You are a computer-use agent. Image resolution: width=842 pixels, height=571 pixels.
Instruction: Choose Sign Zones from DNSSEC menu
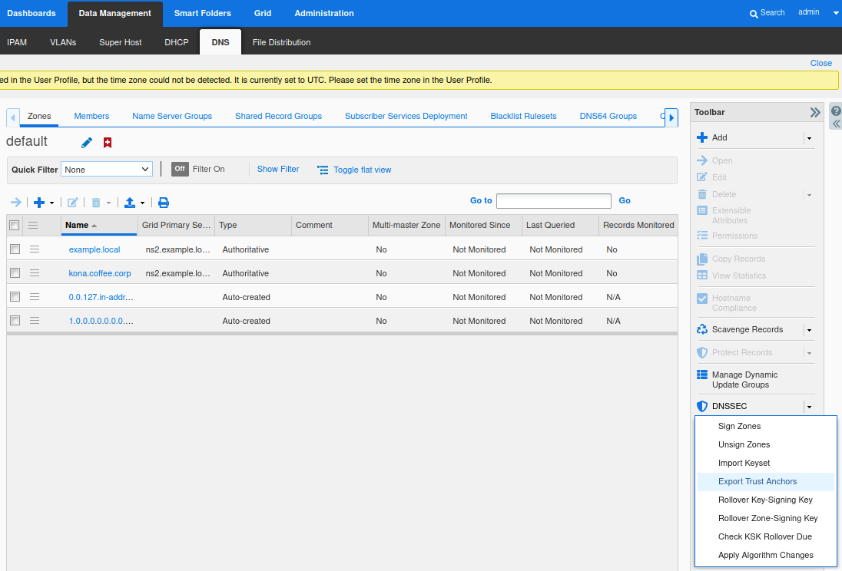(739, 426)
